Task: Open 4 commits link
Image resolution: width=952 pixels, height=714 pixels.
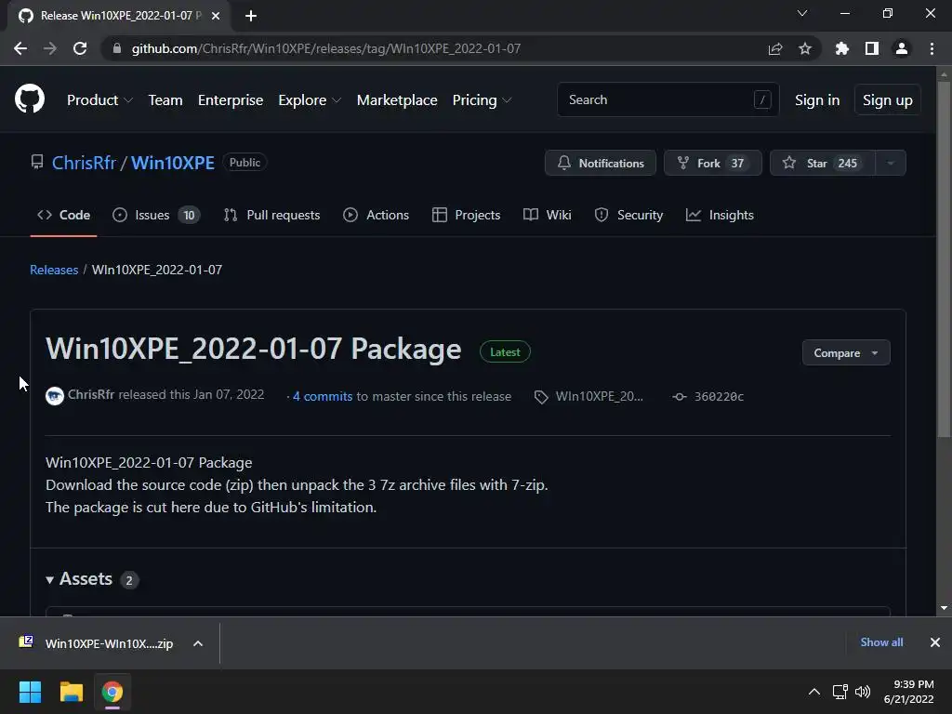Action: point(323,396)
